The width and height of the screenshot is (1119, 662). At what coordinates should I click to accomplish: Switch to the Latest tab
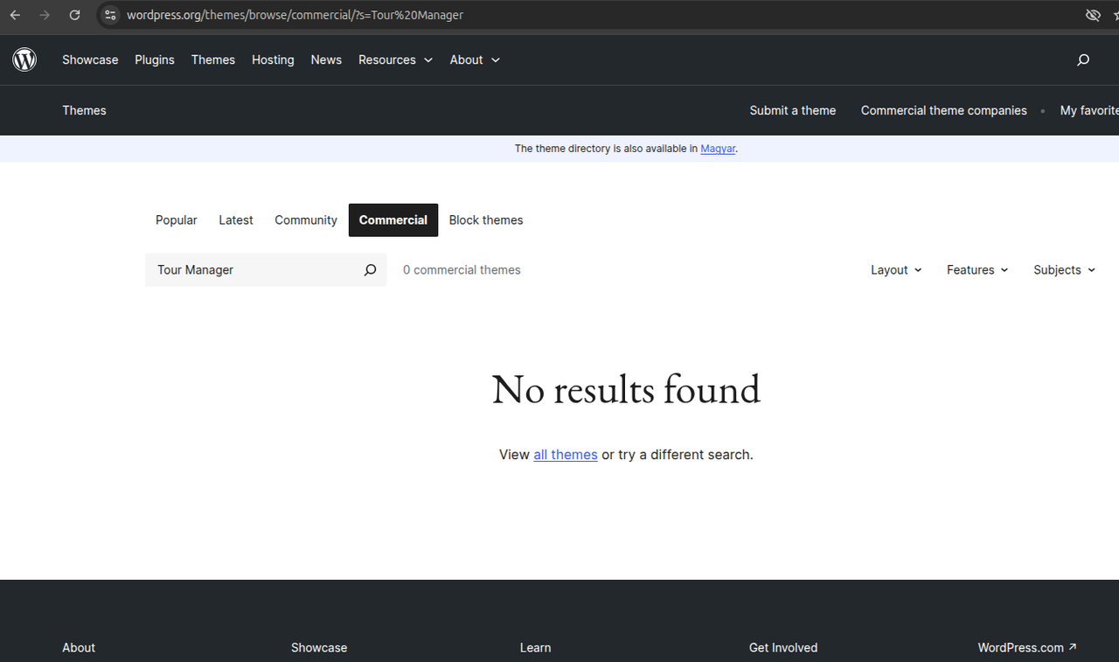pos(236,220)
